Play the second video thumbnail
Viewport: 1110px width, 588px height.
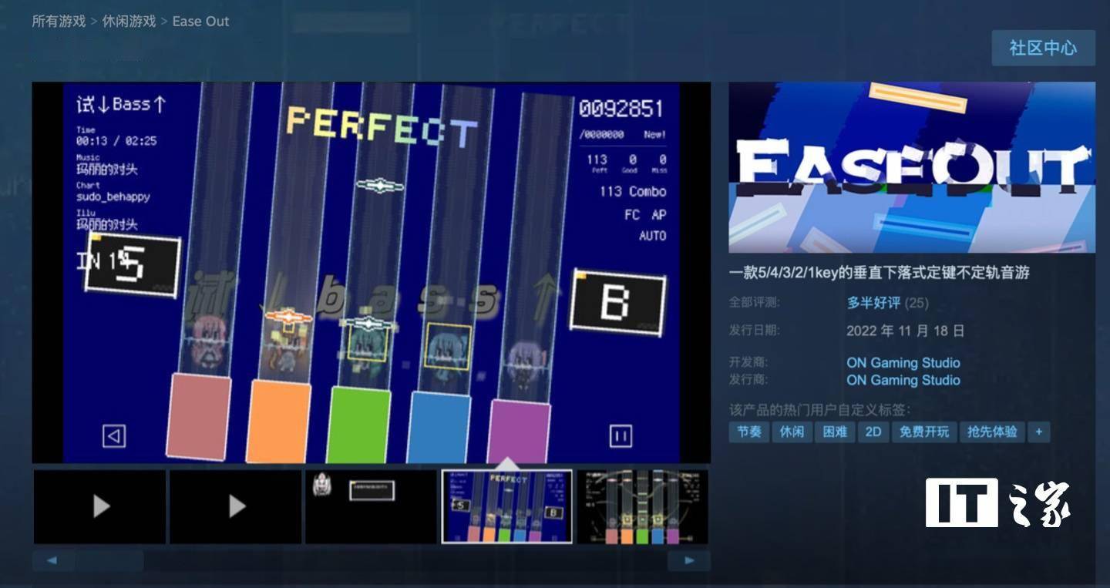pyautogui.click(x=236, y=506)
